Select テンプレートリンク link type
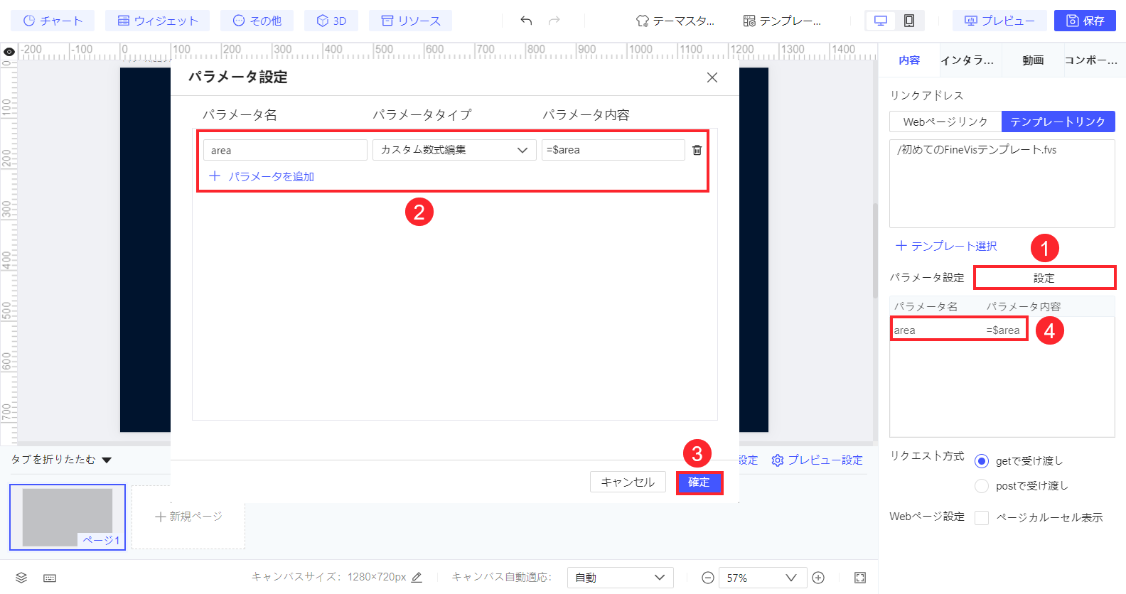 tap(1058, 121)
